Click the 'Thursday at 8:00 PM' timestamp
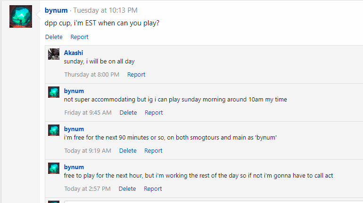The height and width of the screenshot is (203, 363). (91, 74)
